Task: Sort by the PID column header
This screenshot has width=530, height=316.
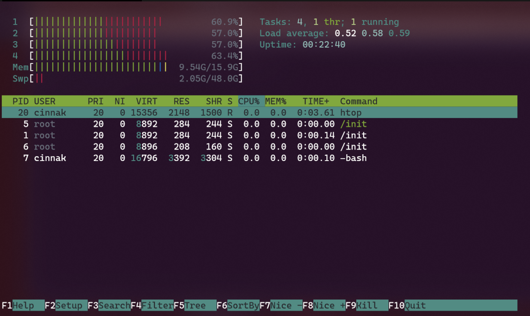Action: pos(21,101)
